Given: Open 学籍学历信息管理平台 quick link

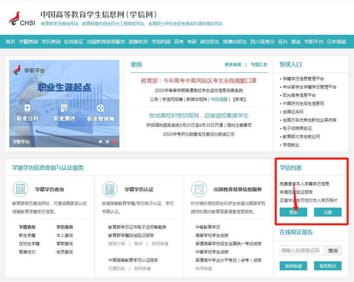Looking at the screenshot, I should (303, 79).
